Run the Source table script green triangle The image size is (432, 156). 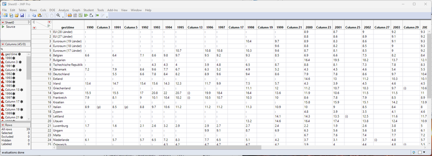pos(3,27)
